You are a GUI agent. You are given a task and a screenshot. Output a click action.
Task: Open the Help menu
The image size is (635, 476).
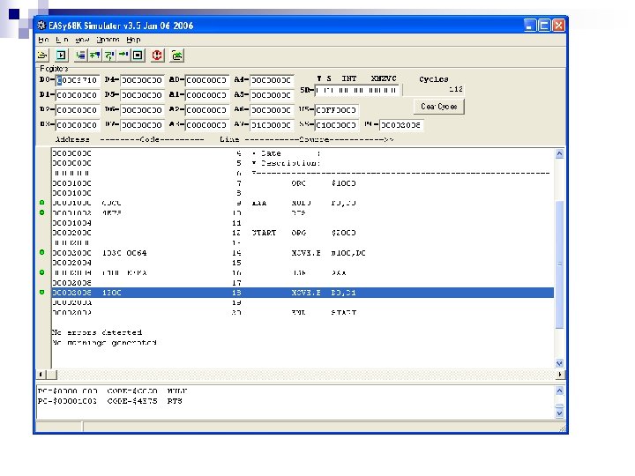[x=133, y=40]
